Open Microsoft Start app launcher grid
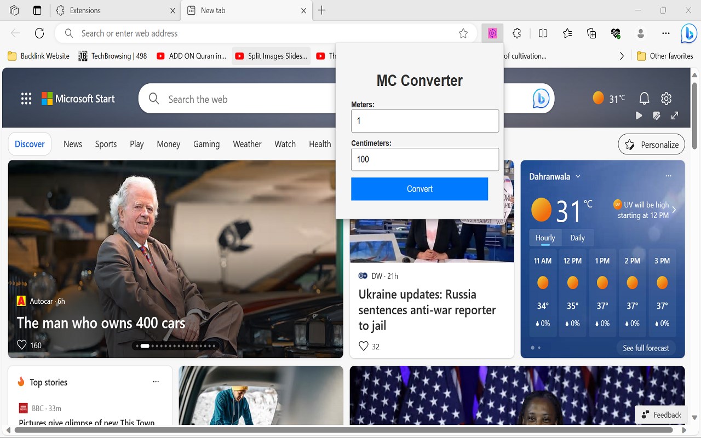This screenshot has width=701, height=438. click(x=26, y=99)
